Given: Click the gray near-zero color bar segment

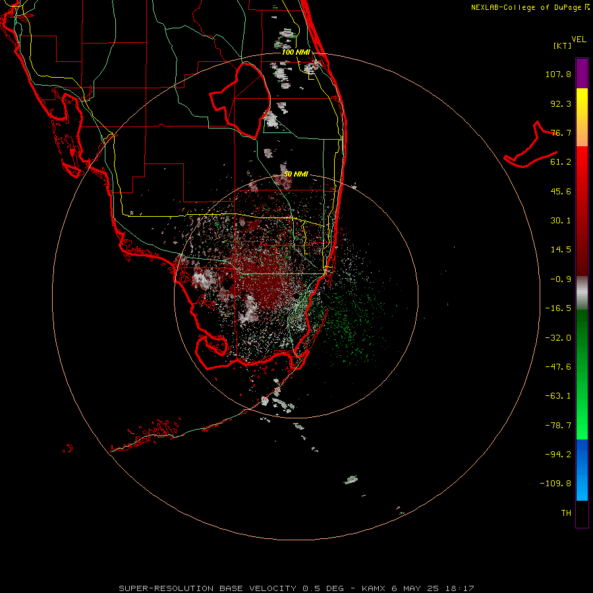Looking at the screenshot, I should [x=582, y=293].
